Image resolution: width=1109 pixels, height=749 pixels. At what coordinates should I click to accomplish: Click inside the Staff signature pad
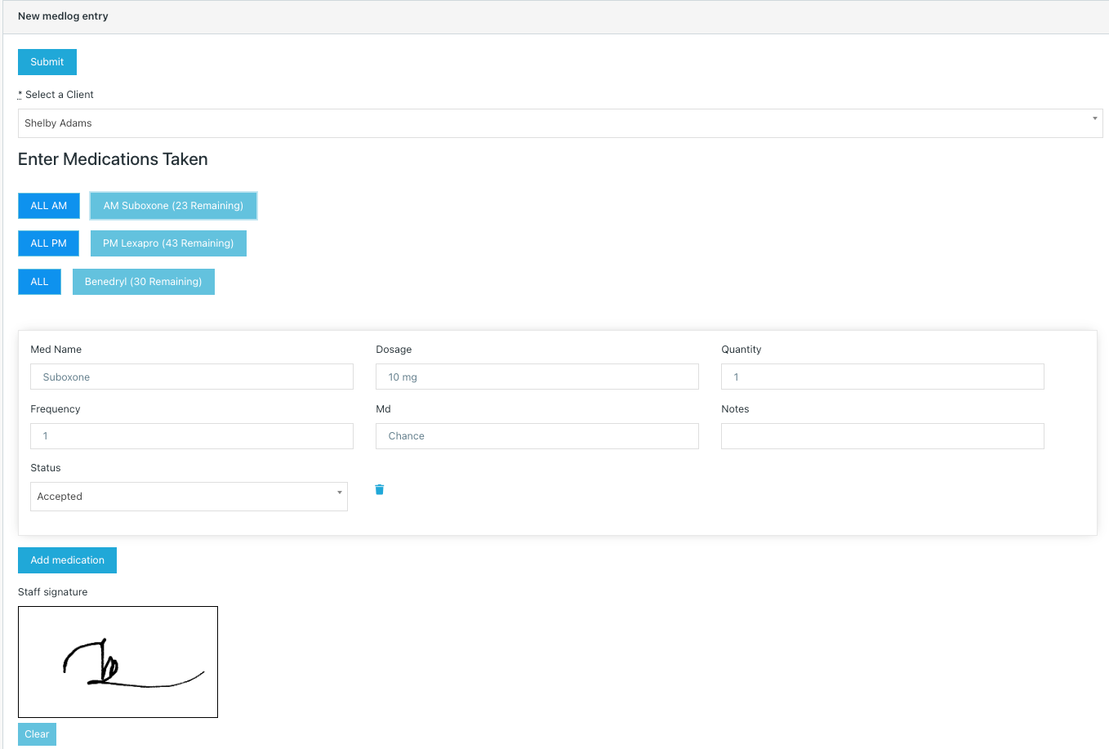[x=118, y=662]
